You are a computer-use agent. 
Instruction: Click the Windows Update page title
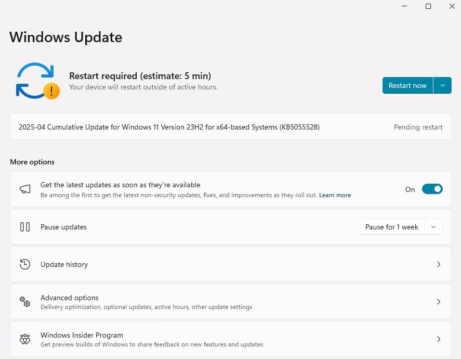click(x=66, y=37)
